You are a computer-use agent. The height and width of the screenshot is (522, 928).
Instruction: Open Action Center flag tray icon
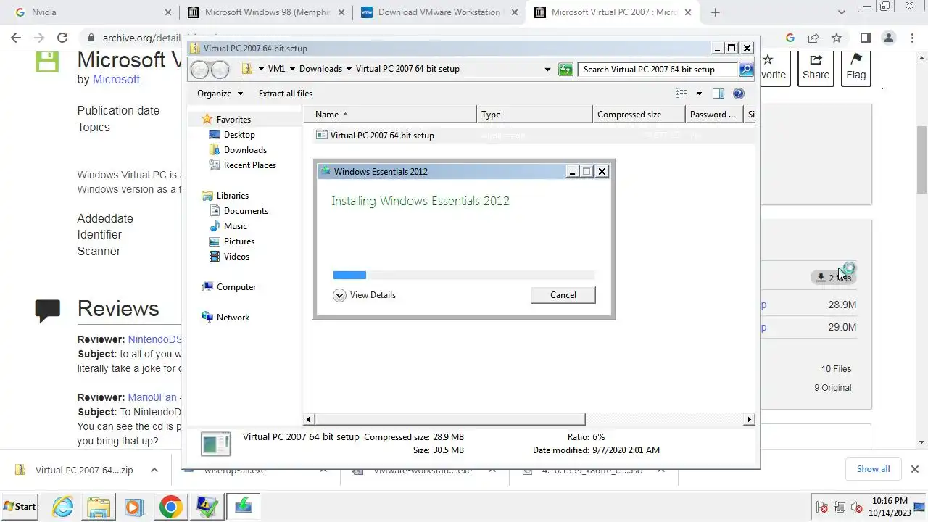(x=822, y=507)
